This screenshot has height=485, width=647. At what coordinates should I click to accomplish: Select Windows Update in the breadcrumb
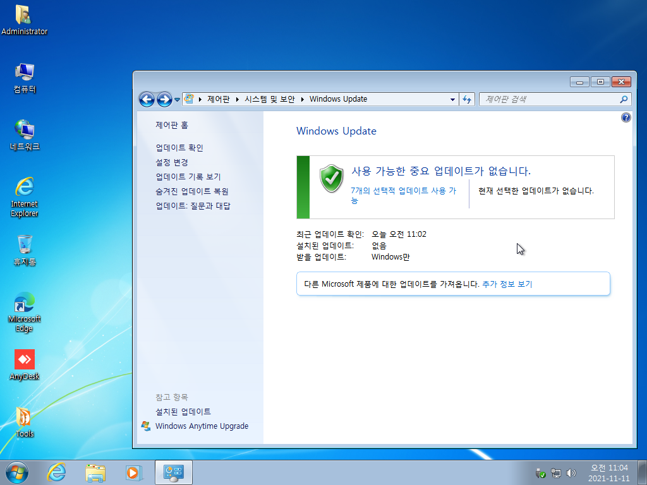339,99
